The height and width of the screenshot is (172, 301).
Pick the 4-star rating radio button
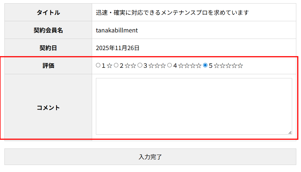coord(170,65)
